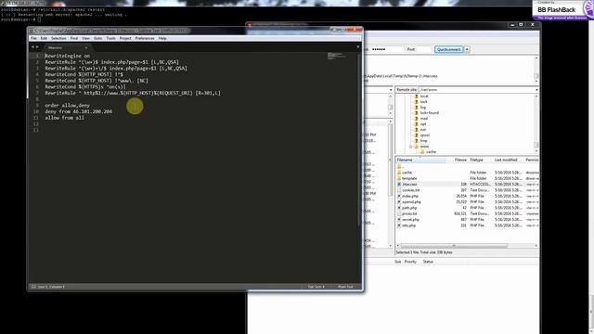Open the Tab Size selector in status bar
The image size is (594, 334).
(316, 287)
